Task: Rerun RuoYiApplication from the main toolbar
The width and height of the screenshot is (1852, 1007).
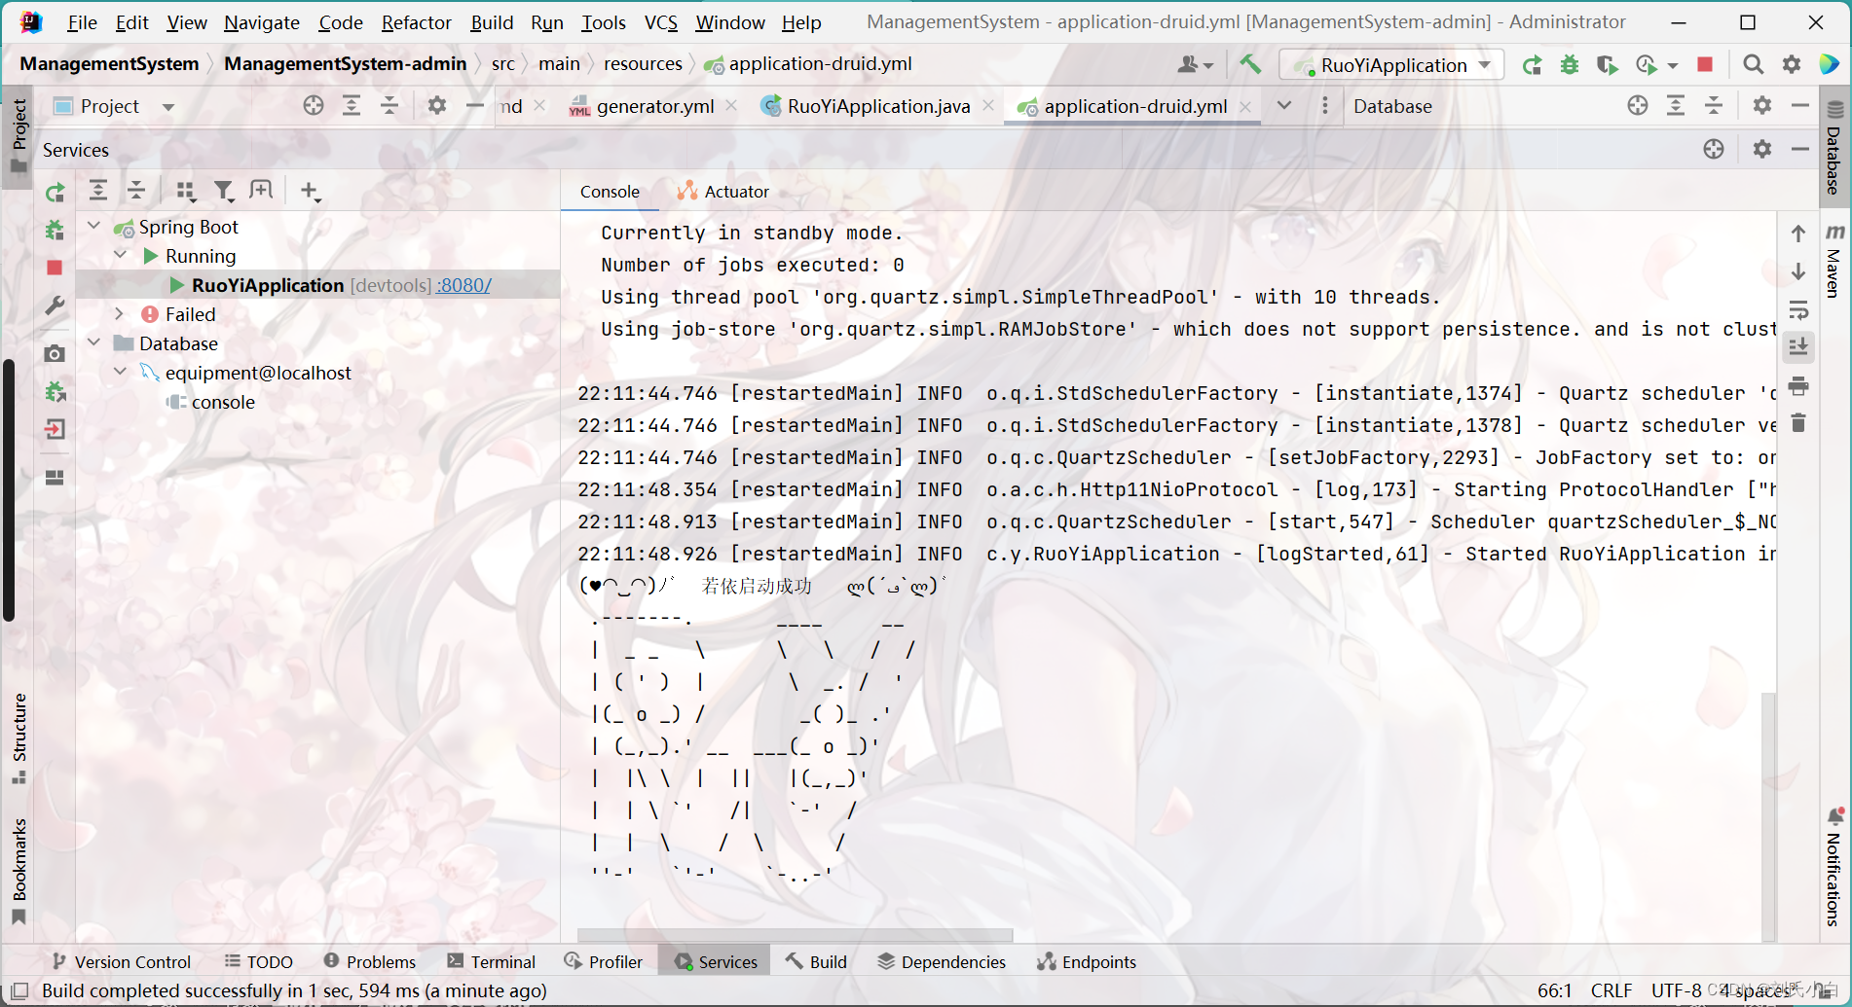Action: 1532,65
